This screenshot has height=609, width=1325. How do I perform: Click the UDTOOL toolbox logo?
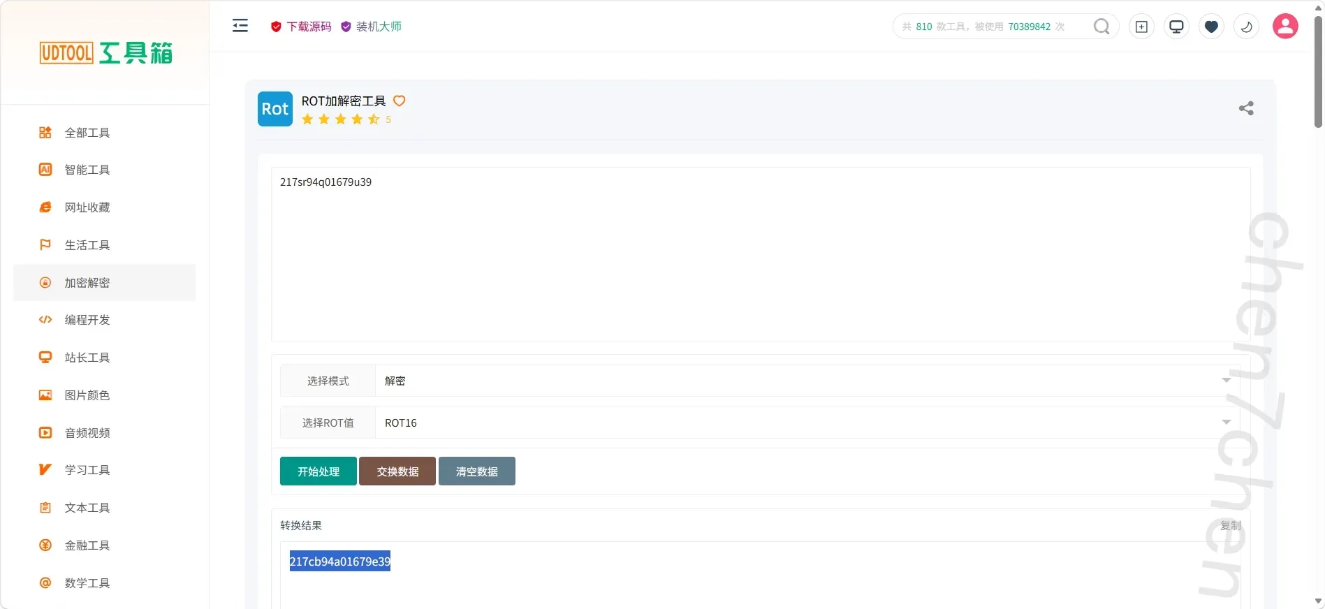105,53
